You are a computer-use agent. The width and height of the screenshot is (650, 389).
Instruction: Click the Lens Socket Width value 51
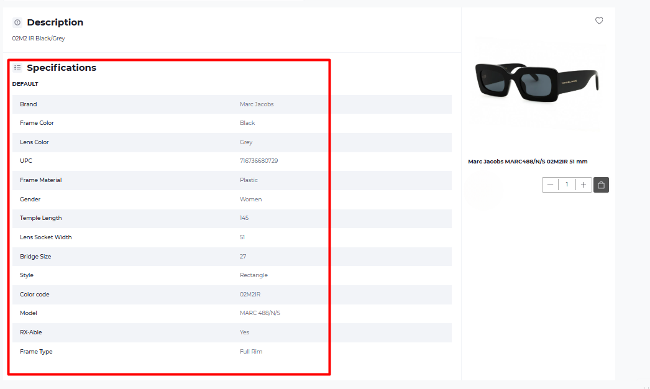click(242, 237)
